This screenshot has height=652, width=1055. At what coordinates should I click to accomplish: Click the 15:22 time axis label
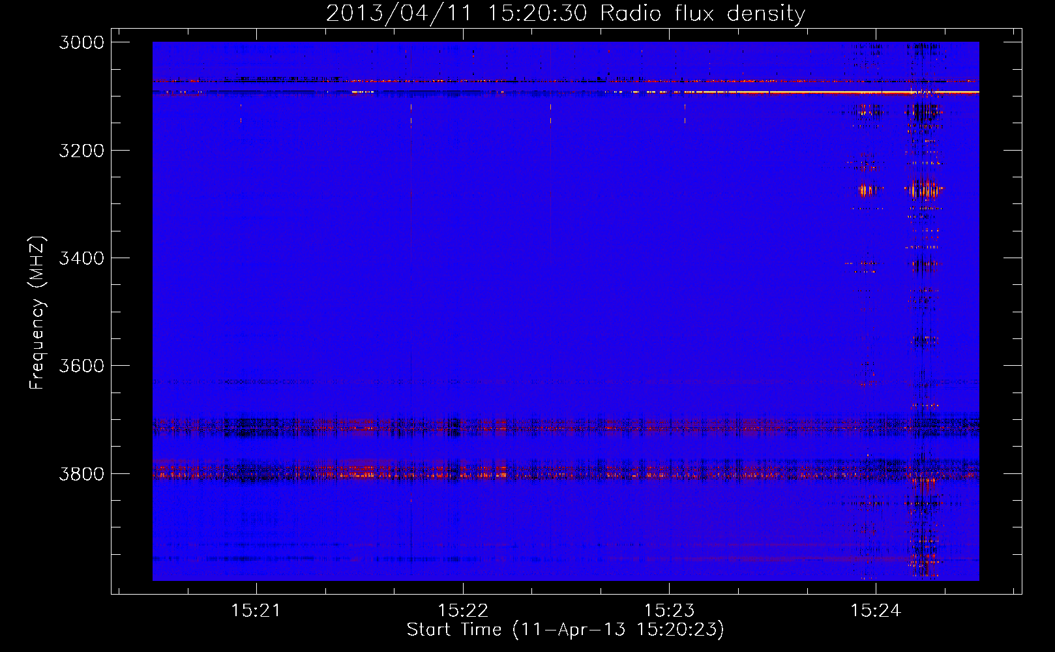click(x=463, y=610)
